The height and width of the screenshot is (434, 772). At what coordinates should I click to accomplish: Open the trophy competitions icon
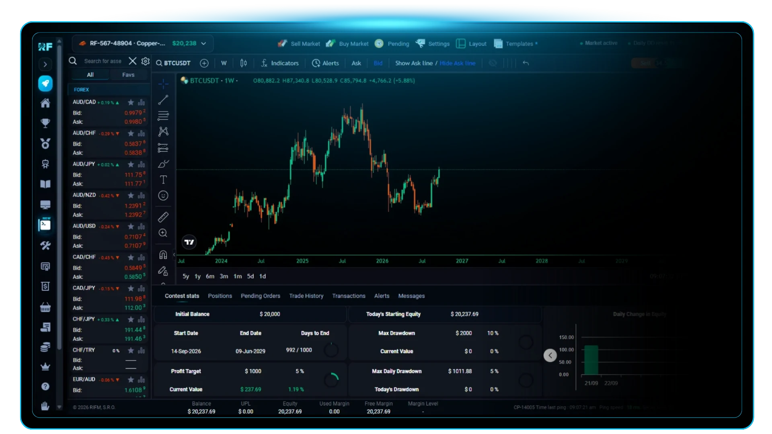[x=45, y=123]
